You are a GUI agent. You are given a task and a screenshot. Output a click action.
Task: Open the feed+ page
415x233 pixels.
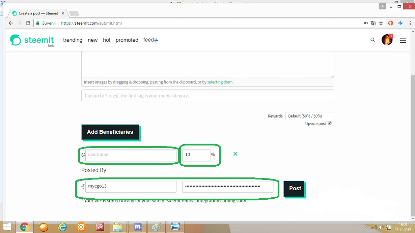[150, 40]
